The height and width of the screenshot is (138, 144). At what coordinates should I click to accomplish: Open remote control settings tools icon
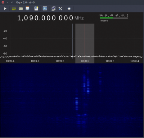(x=60, y=9)
